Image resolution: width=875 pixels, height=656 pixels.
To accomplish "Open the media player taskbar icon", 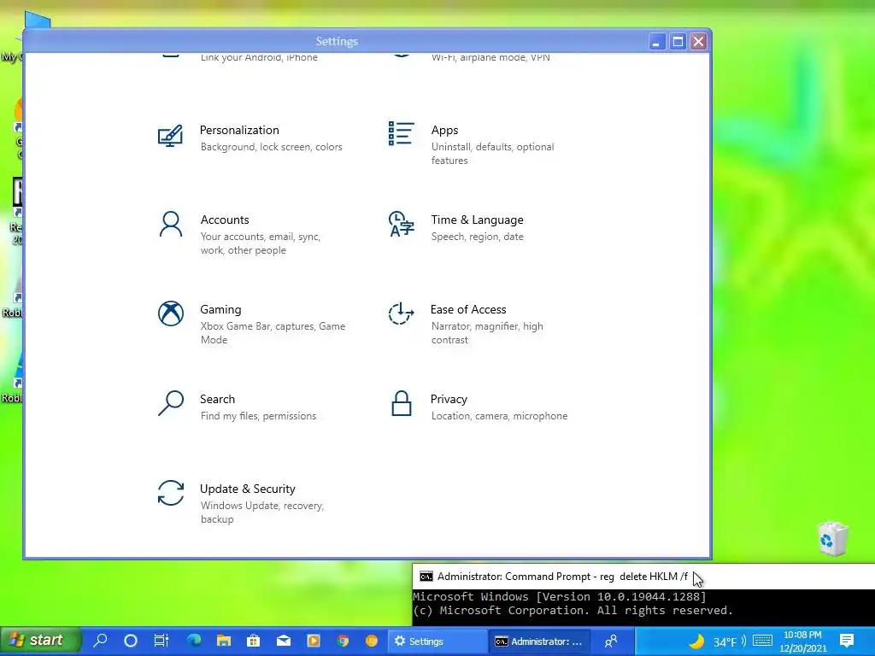I will pos(314,641).
